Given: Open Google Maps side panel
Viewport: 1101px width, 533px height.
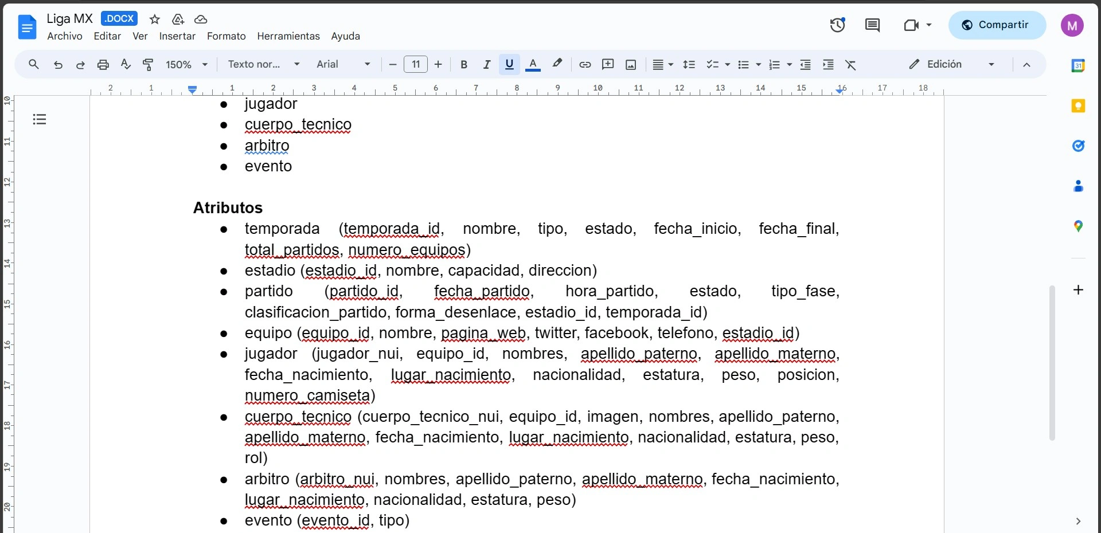Looking at the screenshot, I should point(1078,226).
